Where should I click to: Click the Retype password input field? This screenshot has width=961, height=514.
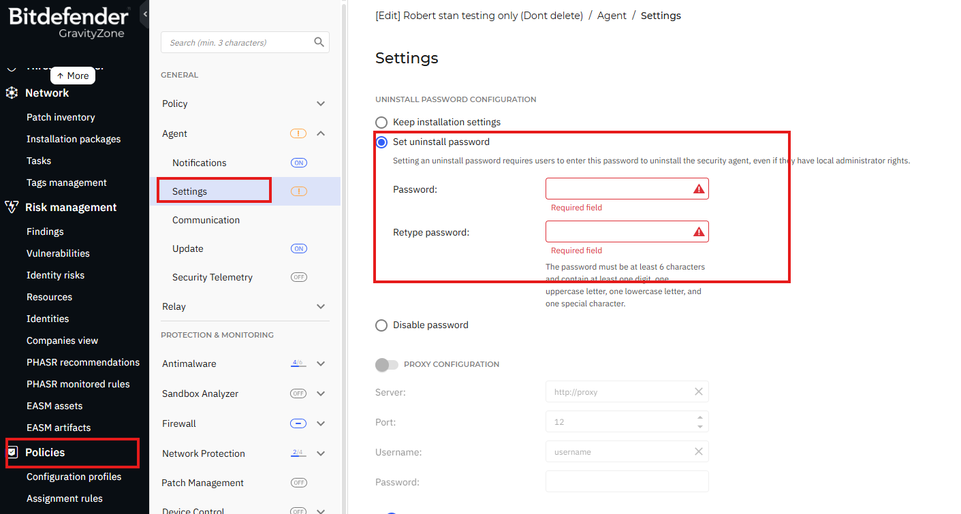pos(627,231)
